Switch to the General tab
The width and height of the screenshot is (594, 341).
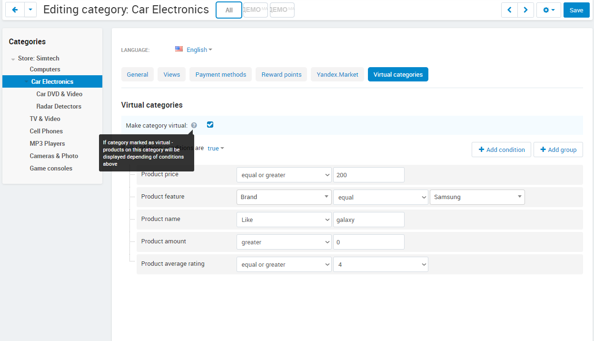coord(138,74)
